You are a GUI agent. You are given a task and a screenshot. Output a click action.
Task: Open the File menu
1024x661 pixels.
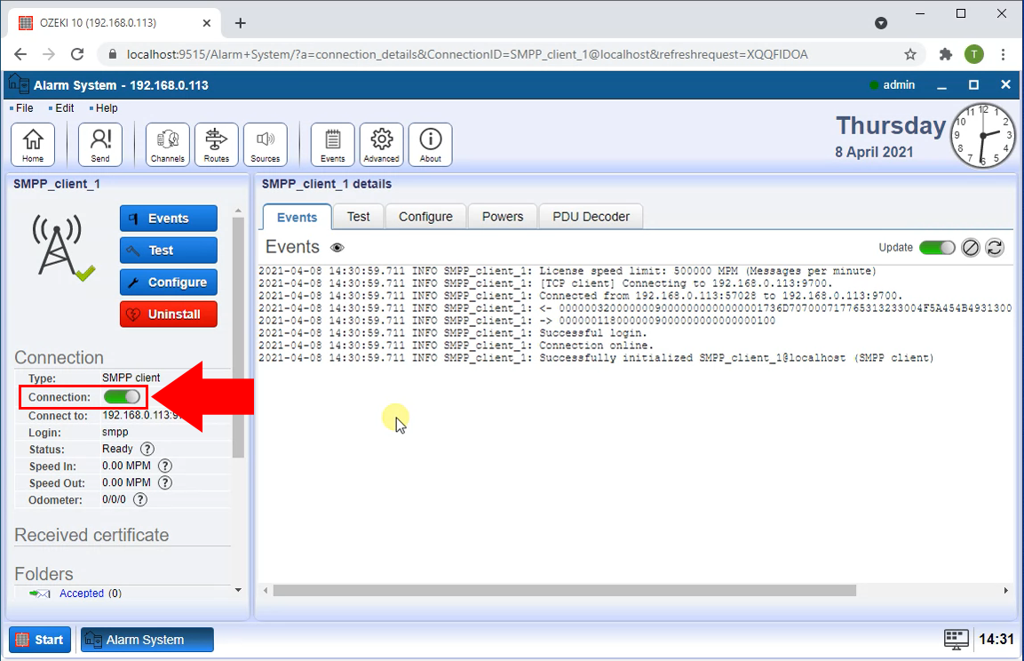coord(24,108)
